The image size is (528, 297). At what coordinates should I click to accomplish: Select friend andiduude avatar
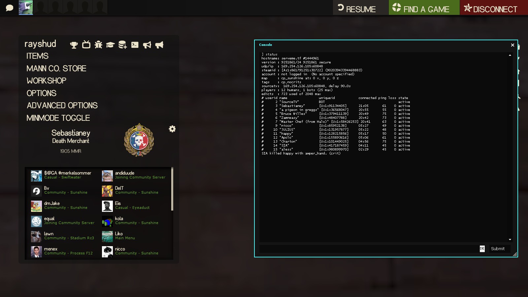107,176
